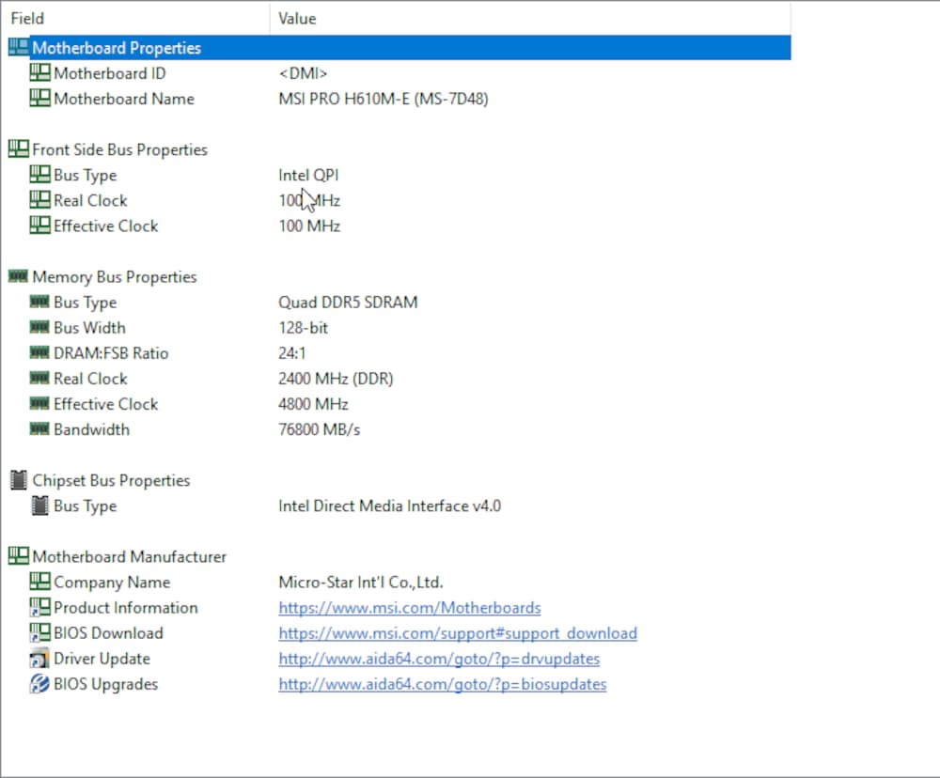Click the Chipset Bus Properties chip icon
Viewport: 940px width, 778px height.
(19, 480)
